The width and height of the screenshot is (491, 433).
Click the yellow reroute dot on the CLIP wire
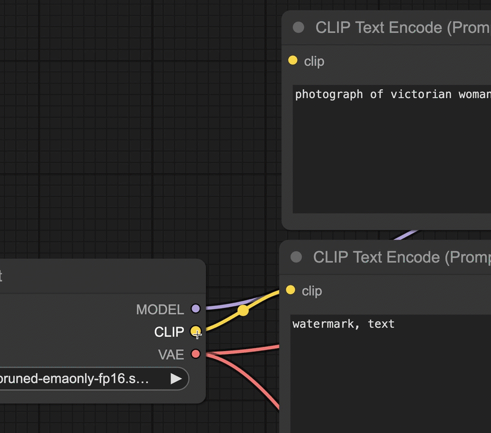click(x=243, y=310)
